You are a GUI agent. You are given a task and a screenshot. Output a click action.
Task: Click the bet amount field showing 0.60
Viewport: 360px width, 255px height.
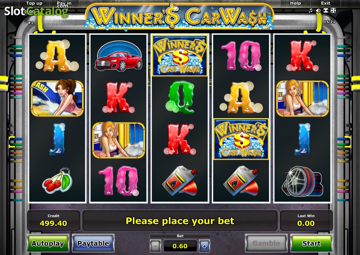180,246
